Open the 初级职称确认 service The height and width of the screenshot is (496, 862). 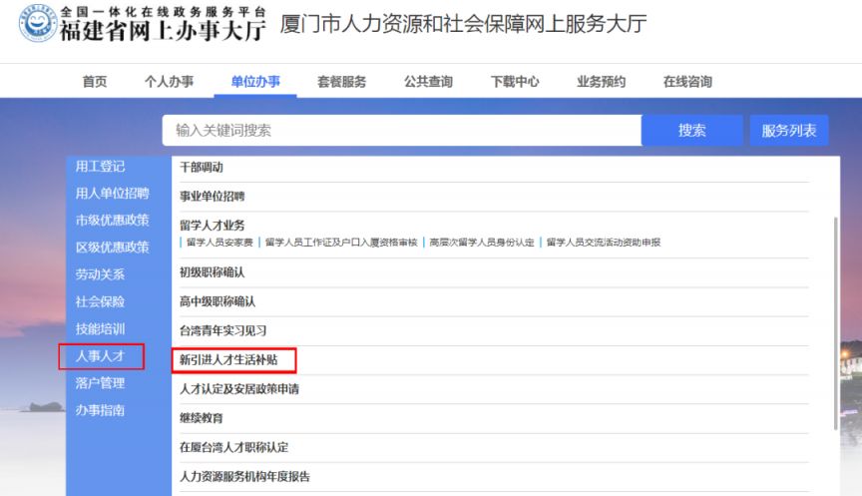click(x=213, y=272)
